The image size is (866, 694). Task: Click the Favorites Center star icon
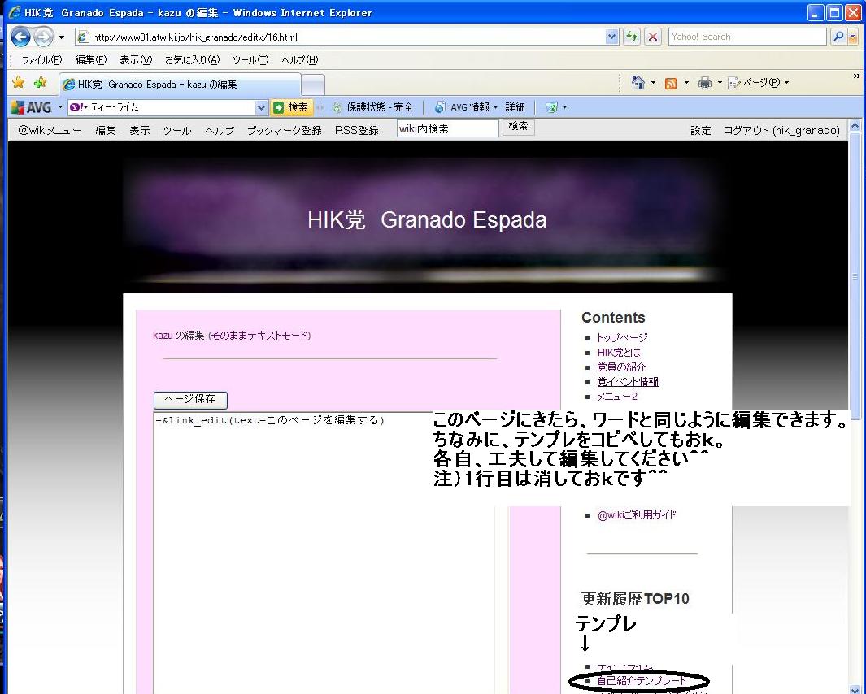(x=18, y=83)
